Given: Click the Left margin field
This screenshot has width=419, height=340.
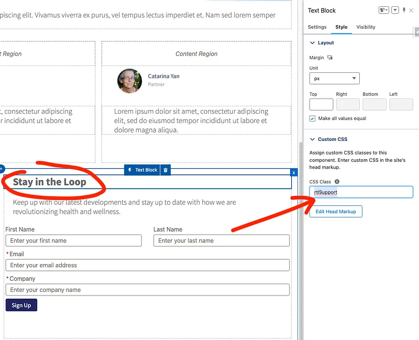Looking at the screenshot, I should (401, 104).
